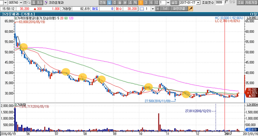Select the 전체 period button
Image resolution: width=258 pixels, height=136 pixels.
coord(102,3)
